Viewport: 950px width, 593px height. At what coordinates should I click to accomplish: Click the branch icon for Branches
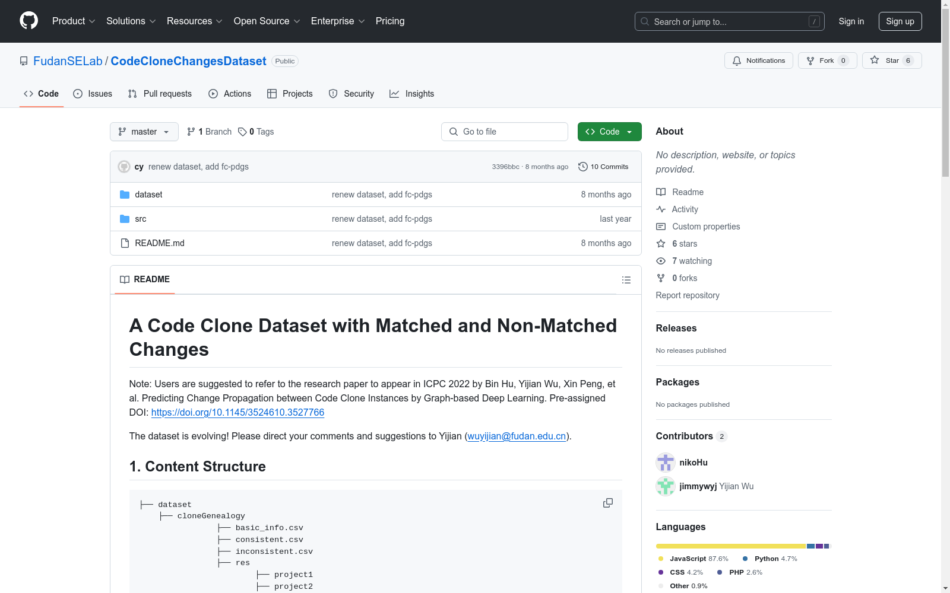(191, 132)
